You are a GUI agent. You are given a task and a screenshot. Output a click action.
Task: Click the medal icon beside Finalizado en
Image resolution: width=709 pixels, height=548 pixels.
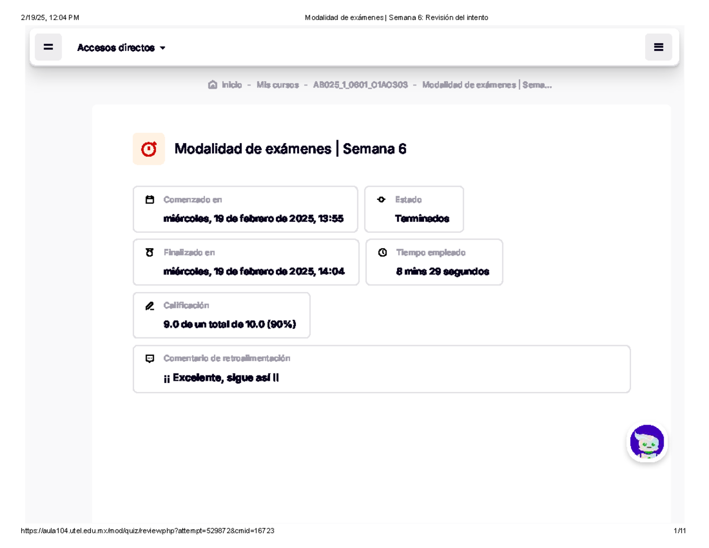click(x=149, y=252)
